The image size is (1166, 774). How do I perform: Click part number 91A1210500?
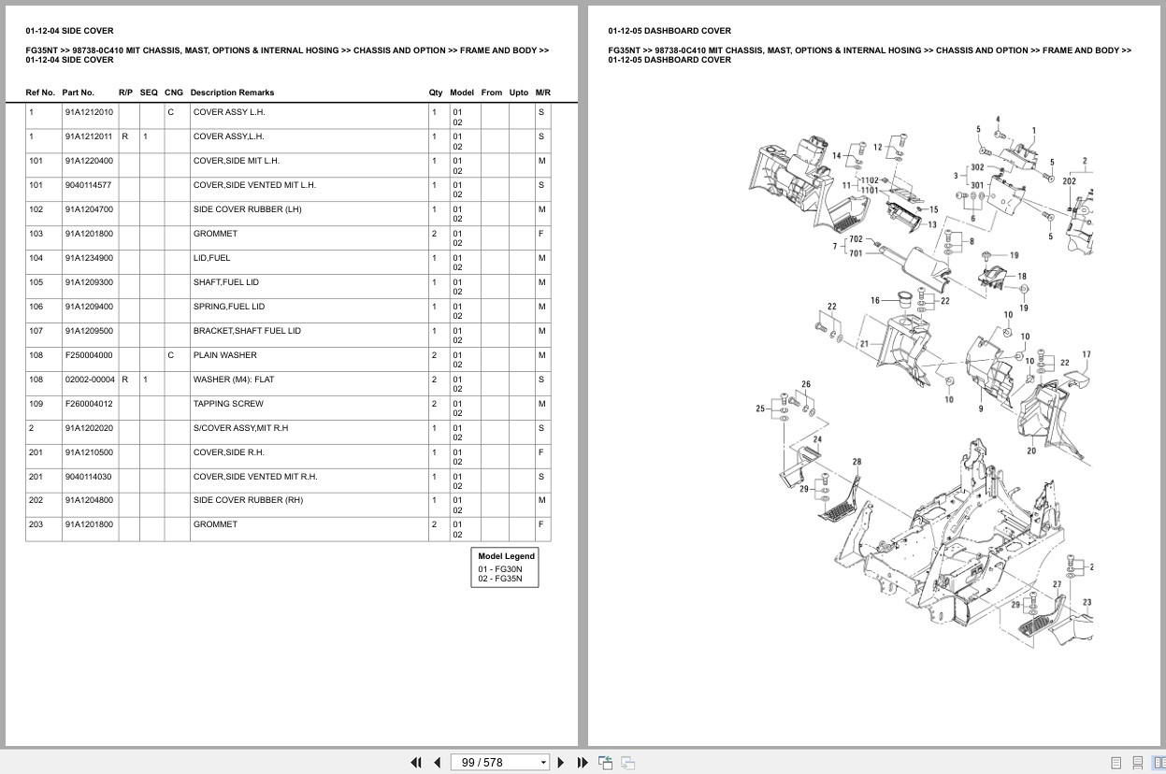point(89,452)
